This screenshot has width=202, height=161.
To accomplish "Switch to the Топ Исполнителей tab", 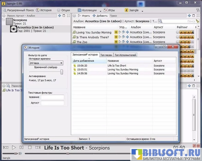I will tap(125, 55).
